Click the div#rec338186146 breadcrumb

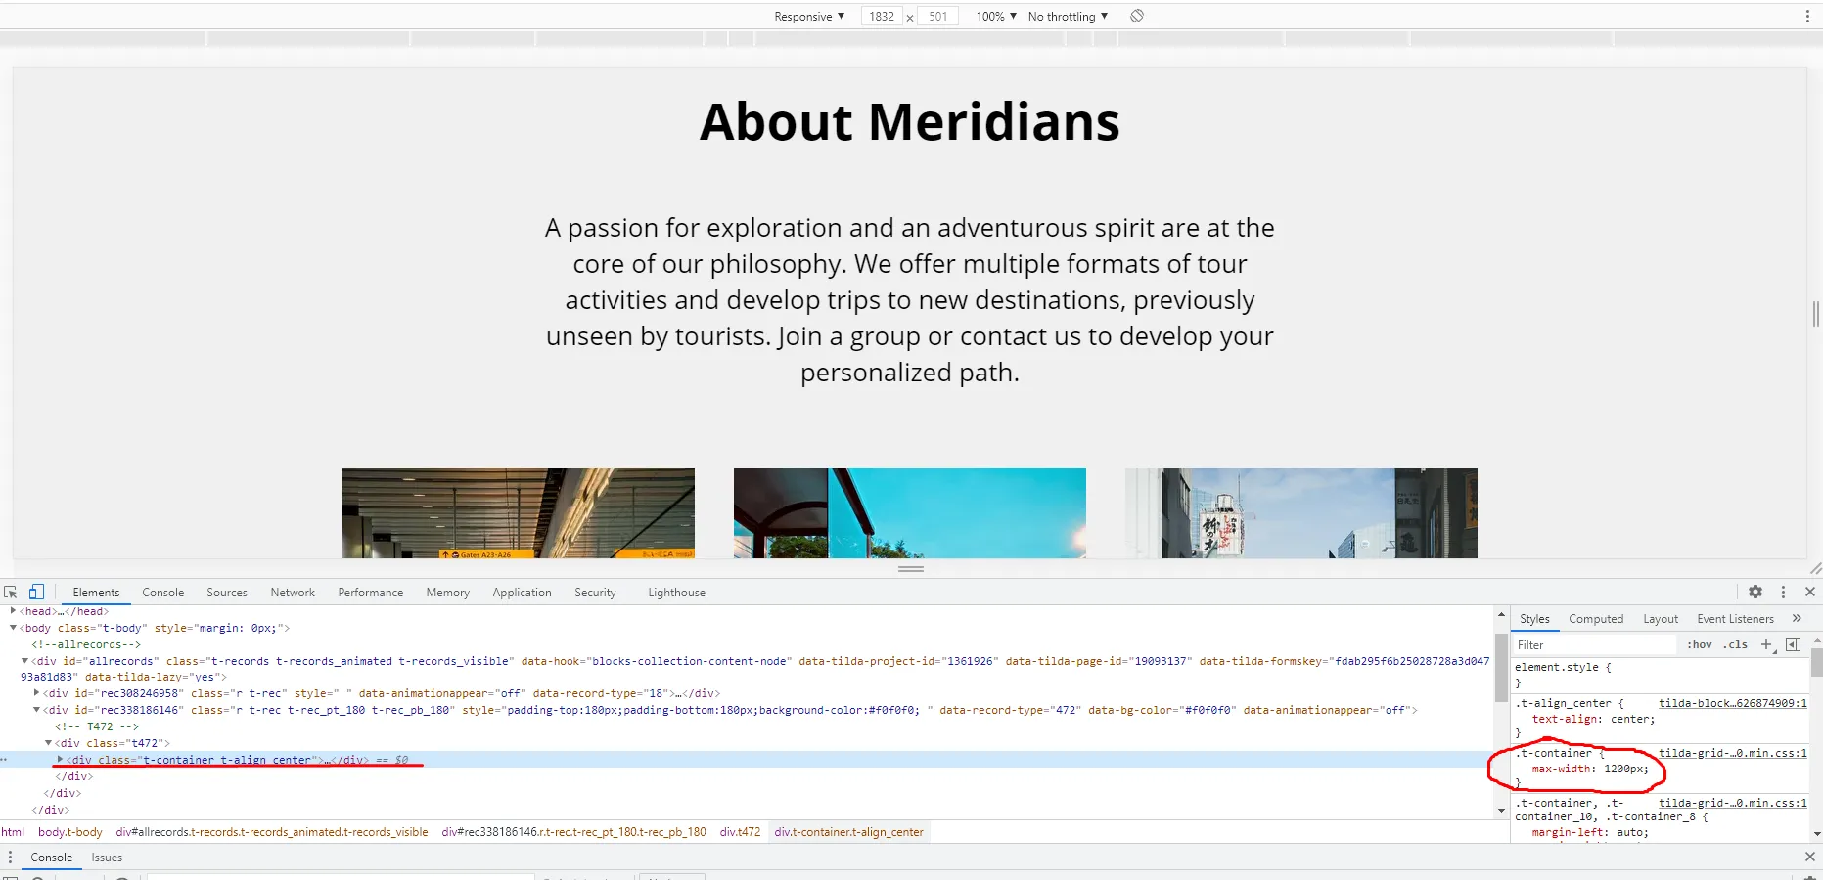pos(573,832)
